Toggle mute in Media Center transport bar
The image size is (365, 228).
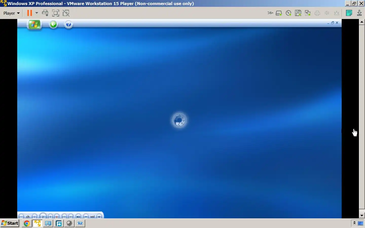tap(78, 217)
